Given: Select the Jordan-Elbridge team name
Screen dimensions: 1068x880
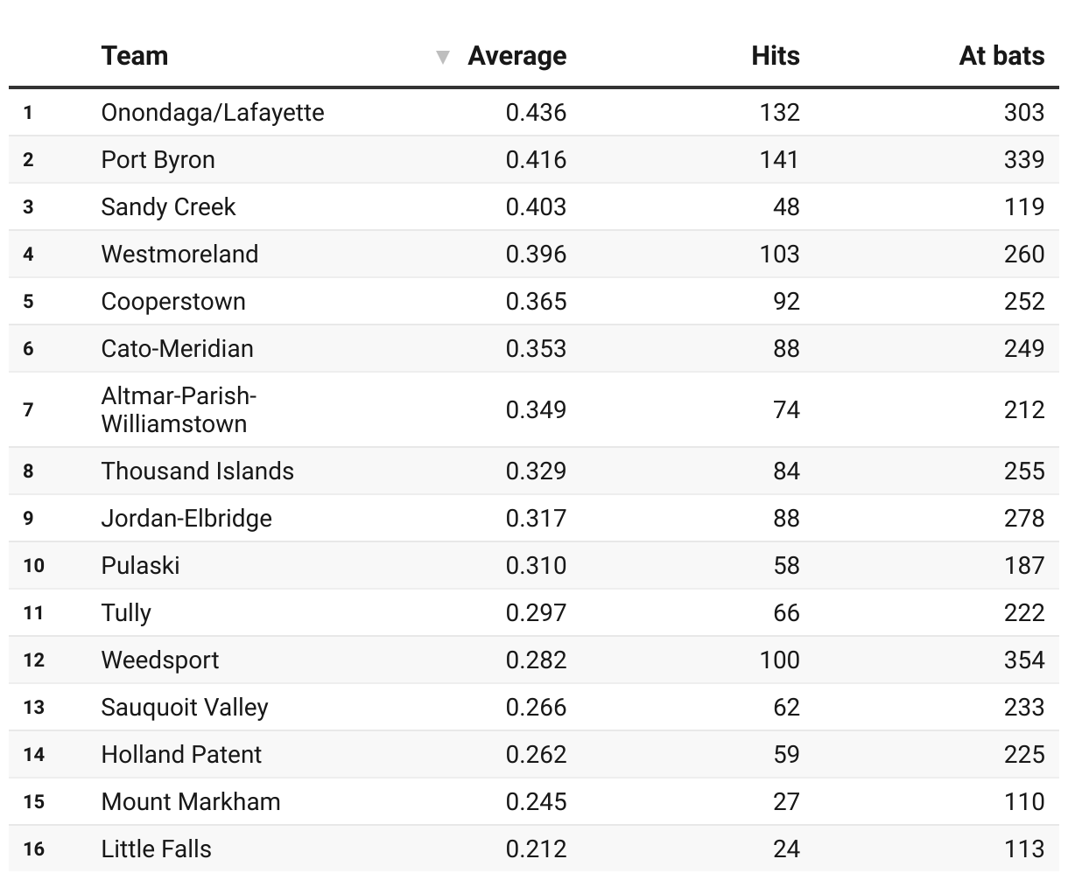Looking at the screenshot, I should (186, 519).
